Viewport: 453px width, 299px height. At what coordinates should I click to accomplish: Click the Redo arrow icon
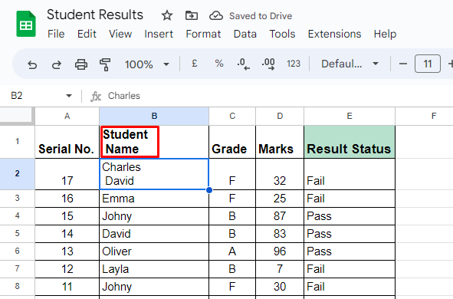point(56,64)
